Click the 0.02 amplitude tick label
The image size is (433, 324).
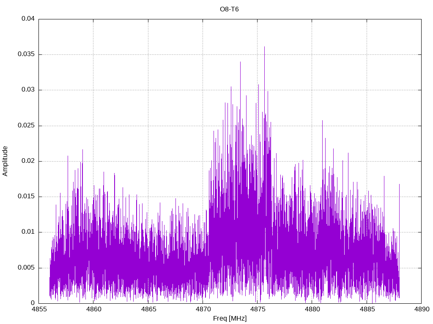[28, 161]
